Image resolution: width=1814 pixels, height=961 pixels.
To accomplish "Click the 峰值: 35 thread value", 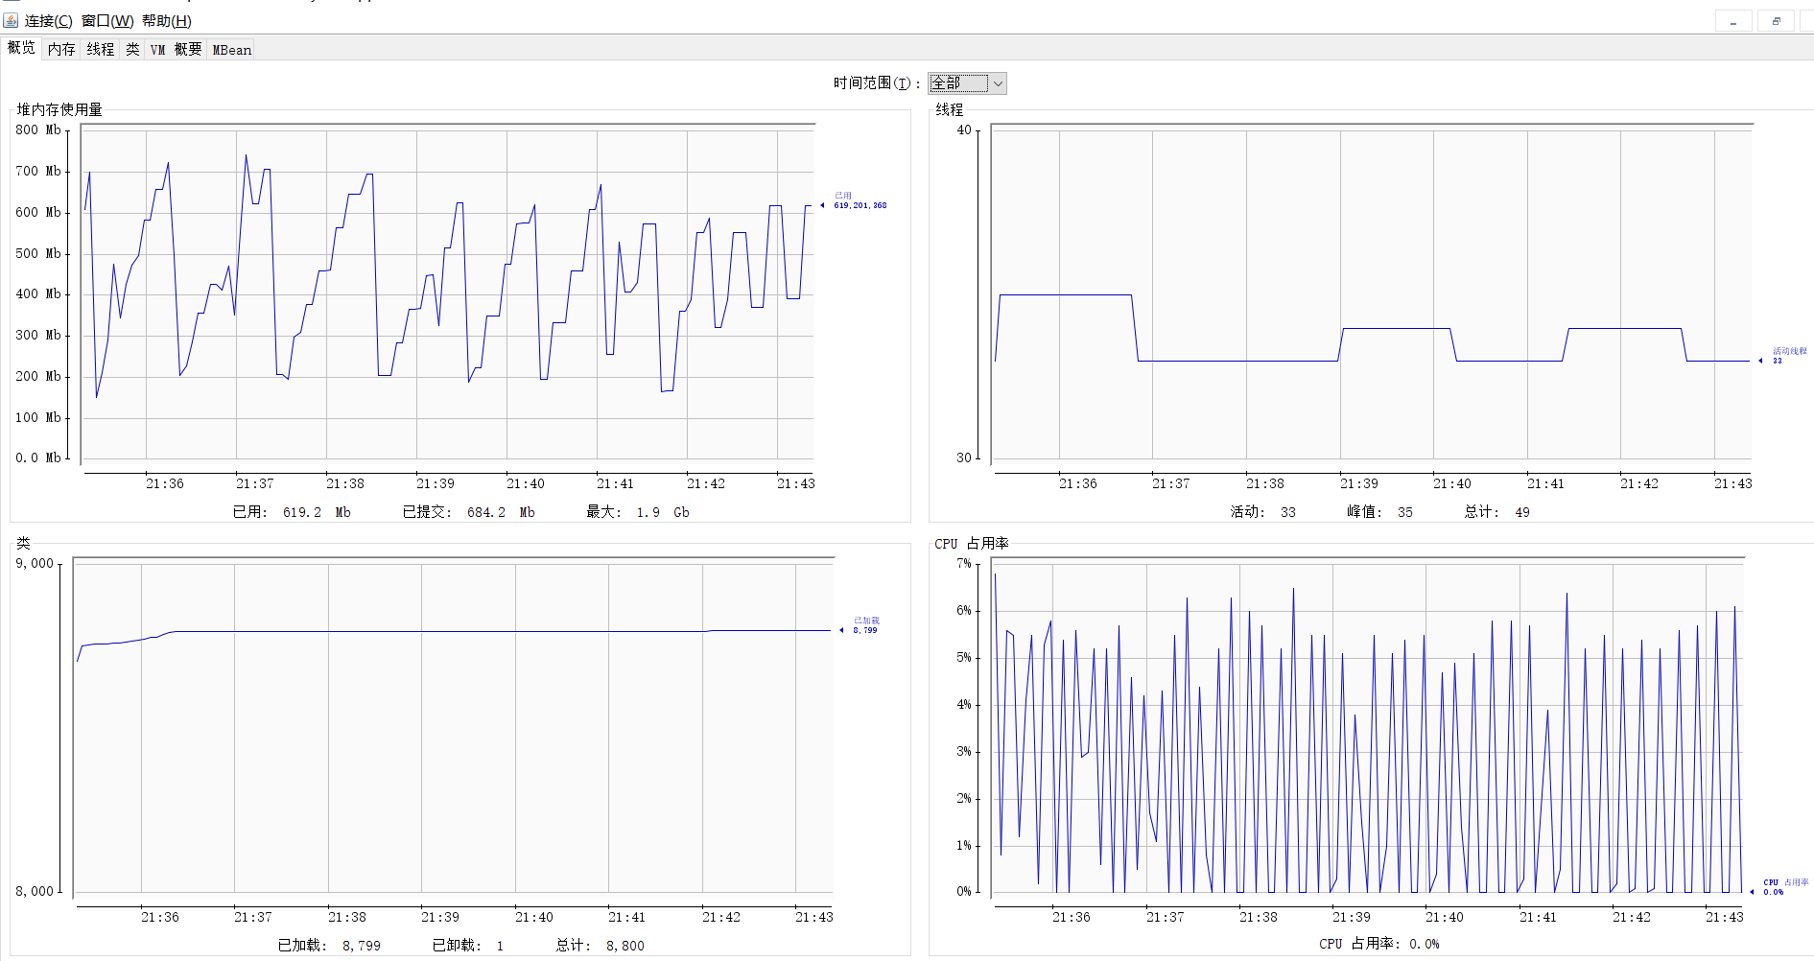I will tap(1379, 512).
